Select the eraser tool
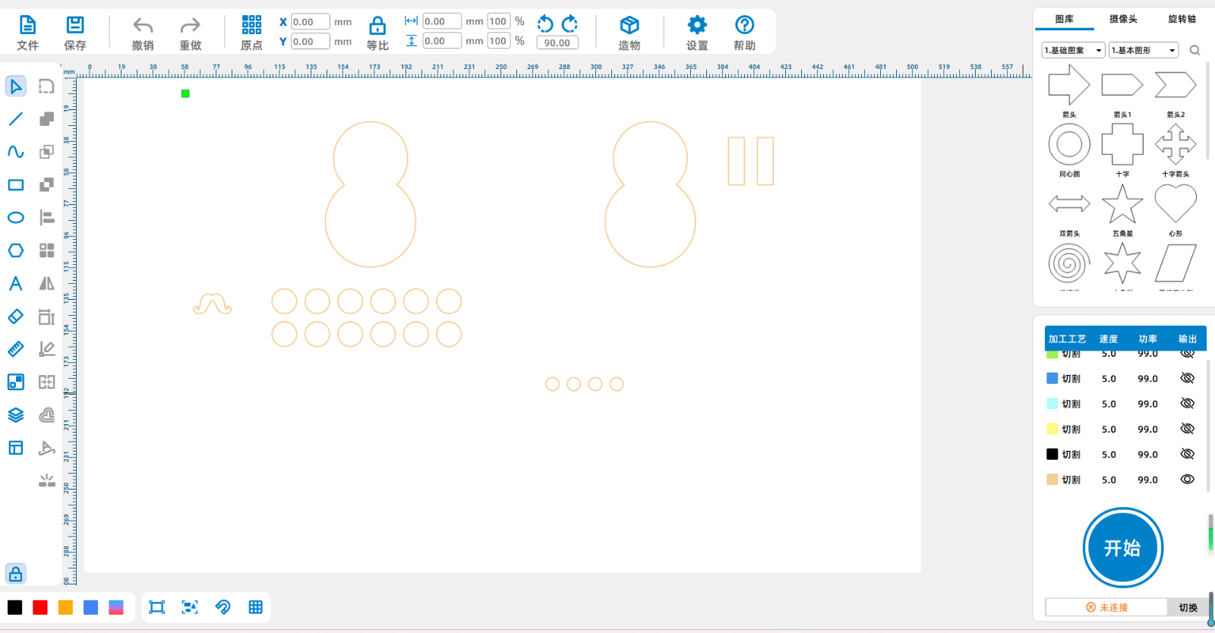 [x=16, y=316]
